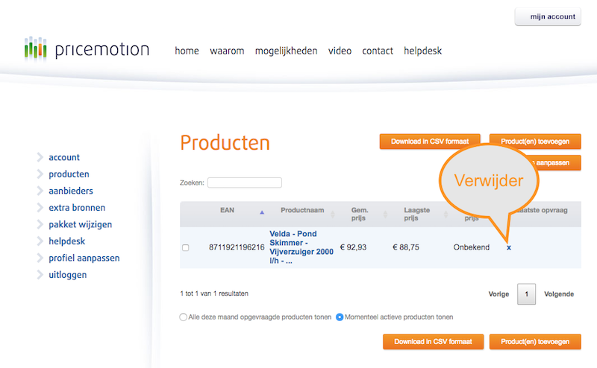This screenshot has width=597, height=368.
Task: Click the Productnaam column sort arrows
Action: coord(332,215)
